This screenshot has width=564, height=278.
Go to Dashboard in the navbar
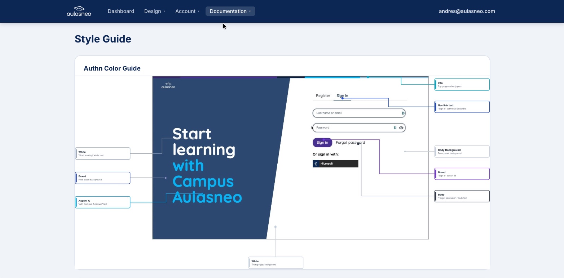click(x=121, y=11)
